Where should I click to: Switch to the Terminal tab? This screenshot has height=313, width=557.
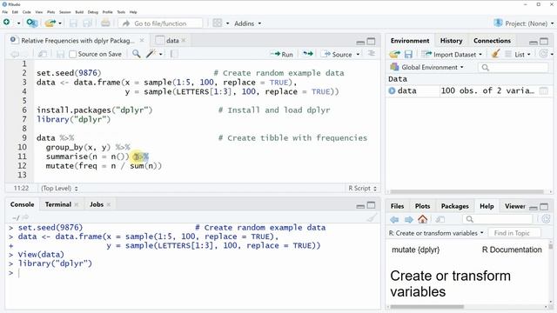(x=58, y=204)
